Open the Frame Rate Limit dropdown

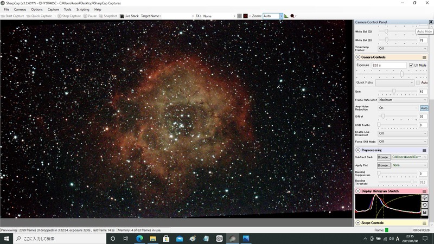point(403,100)
